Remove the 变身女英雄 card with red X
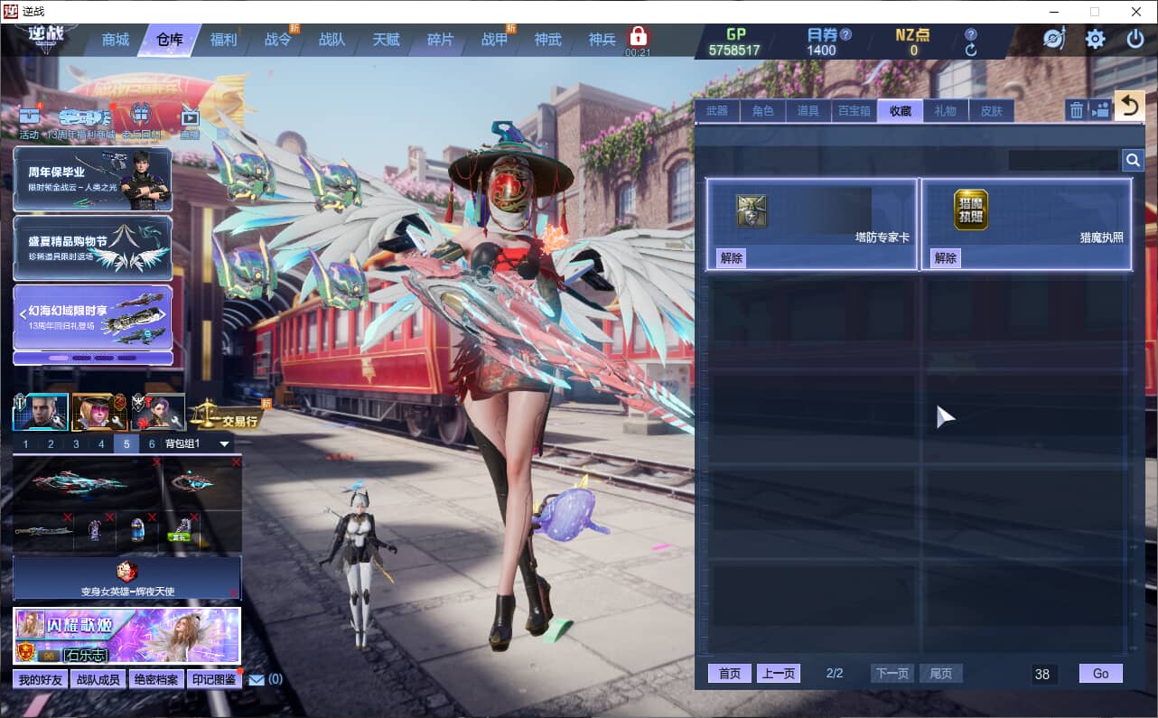Viewport: 1158px width, 718px height. point(235,593)
